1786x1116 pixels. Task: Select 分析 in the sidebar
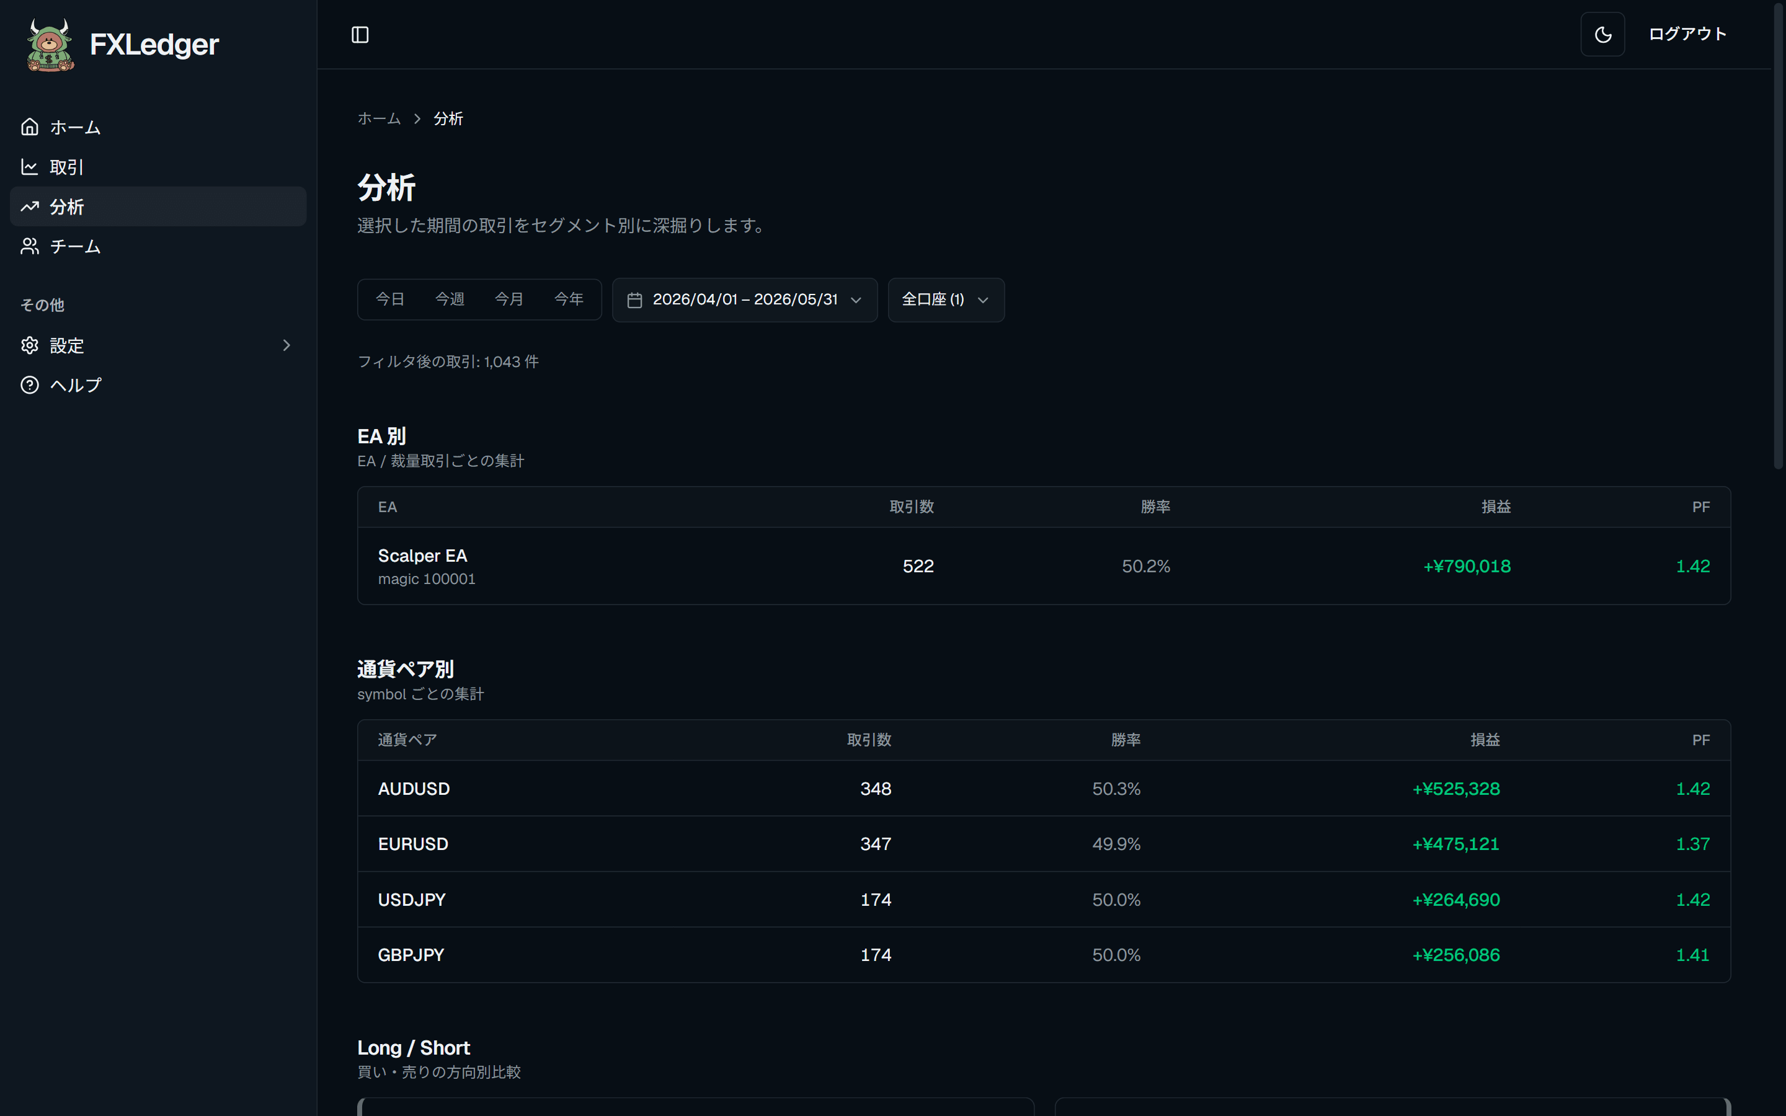(x=158, y=206)
